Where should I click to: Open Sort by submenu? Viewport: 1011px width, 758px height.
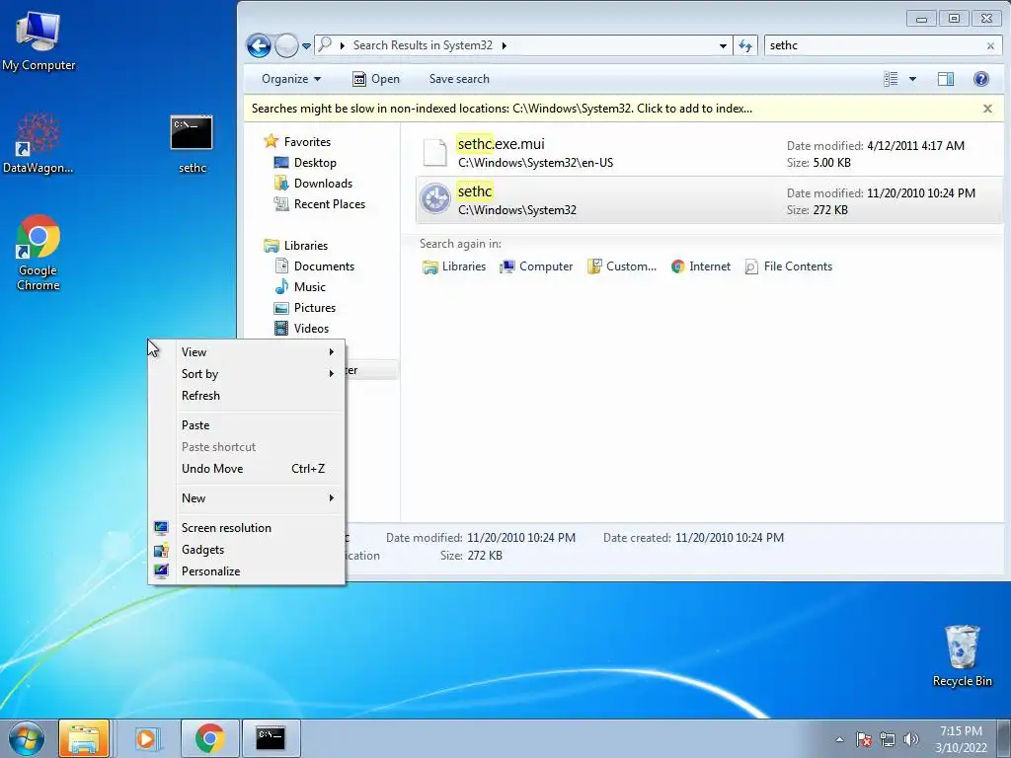point(246,374)
